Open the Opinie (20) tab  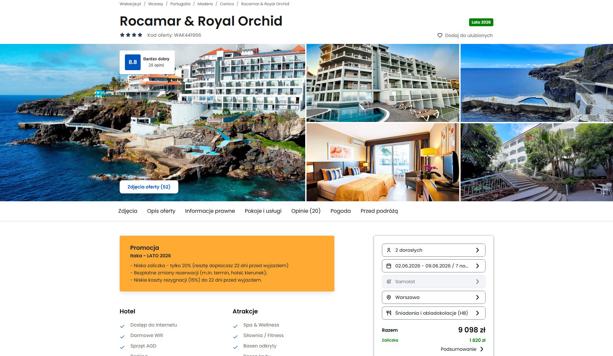[x=306, y=211]
